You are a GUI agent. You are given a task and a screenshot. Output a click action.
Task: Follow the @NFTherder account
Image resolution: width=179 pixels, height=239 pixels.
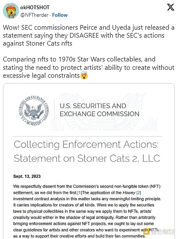coord(60,15)
